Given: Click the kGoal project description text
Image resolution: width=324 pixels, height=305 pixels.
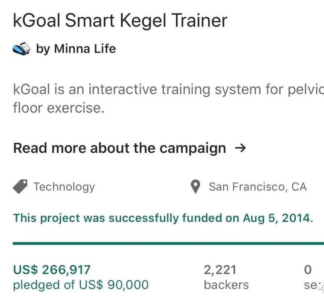Looking at the screenshot, I should [168, 98].
